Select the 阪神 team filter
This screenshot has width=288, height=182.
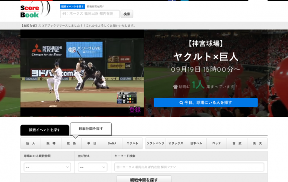51,143
